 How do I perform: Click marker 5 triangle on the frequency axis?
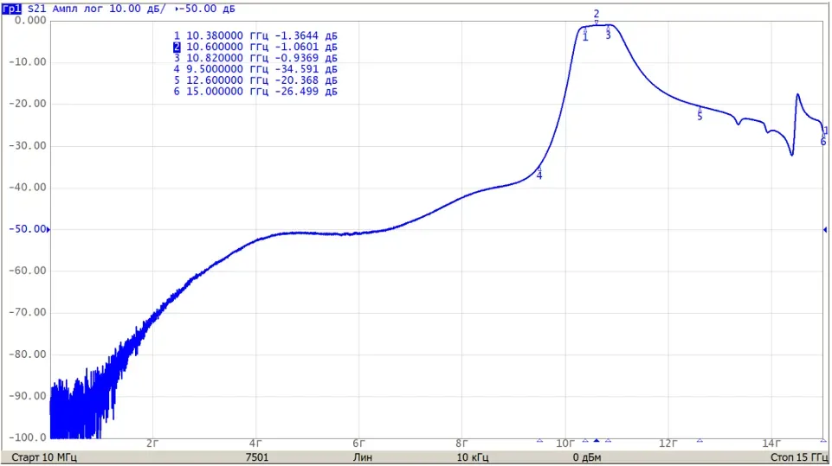(x=700, y=441)
